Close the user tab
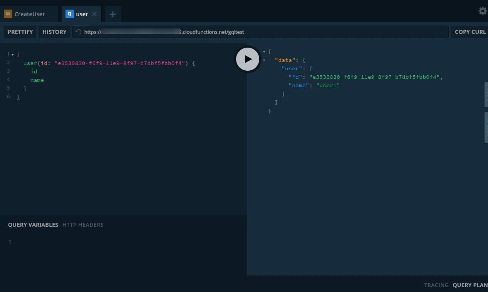This screenshot has height=292, width=488. tap(94, 14)
